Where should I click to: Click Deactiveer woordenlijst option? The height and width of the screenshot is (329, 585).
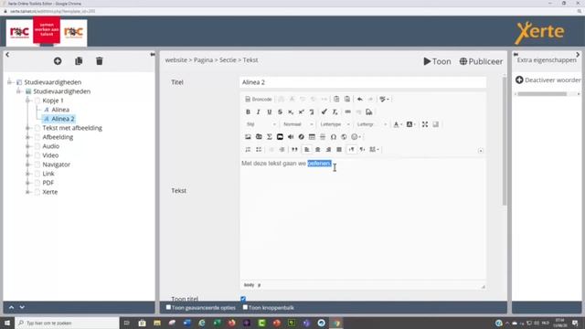coord(548,80)
